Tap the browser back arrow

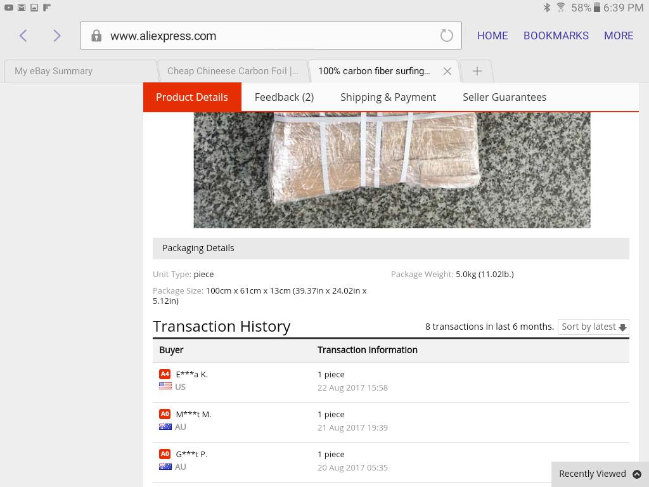click(x=23, y=36)
